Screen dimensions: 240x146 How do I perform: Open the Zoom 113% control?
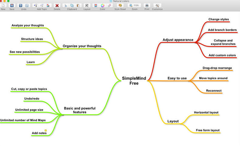[x=134, y=5]
